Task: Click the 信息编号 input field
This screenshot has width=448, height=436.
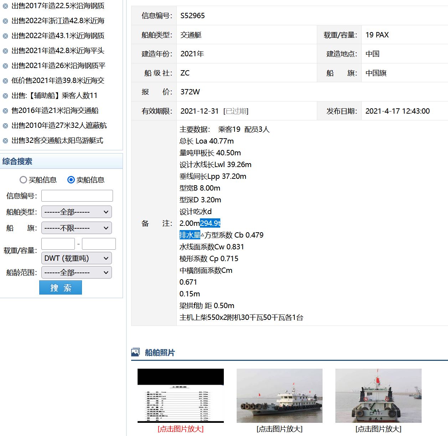Action: (x=77, y=196)
